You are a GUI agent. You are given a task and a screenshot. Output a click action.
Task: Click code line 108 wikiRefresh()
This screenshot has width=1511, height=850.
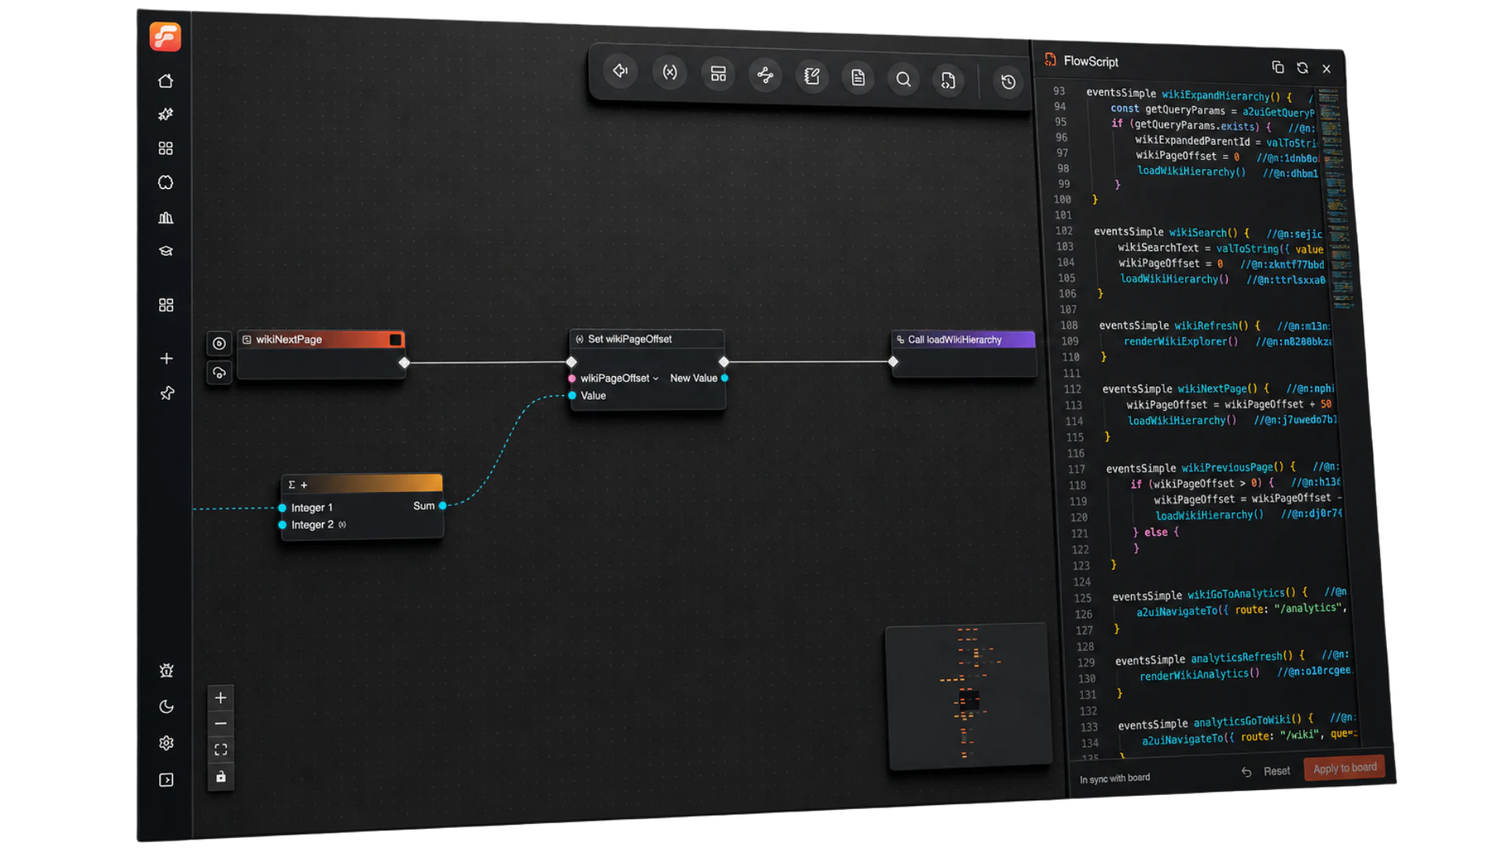click(x=1214, y=326)
